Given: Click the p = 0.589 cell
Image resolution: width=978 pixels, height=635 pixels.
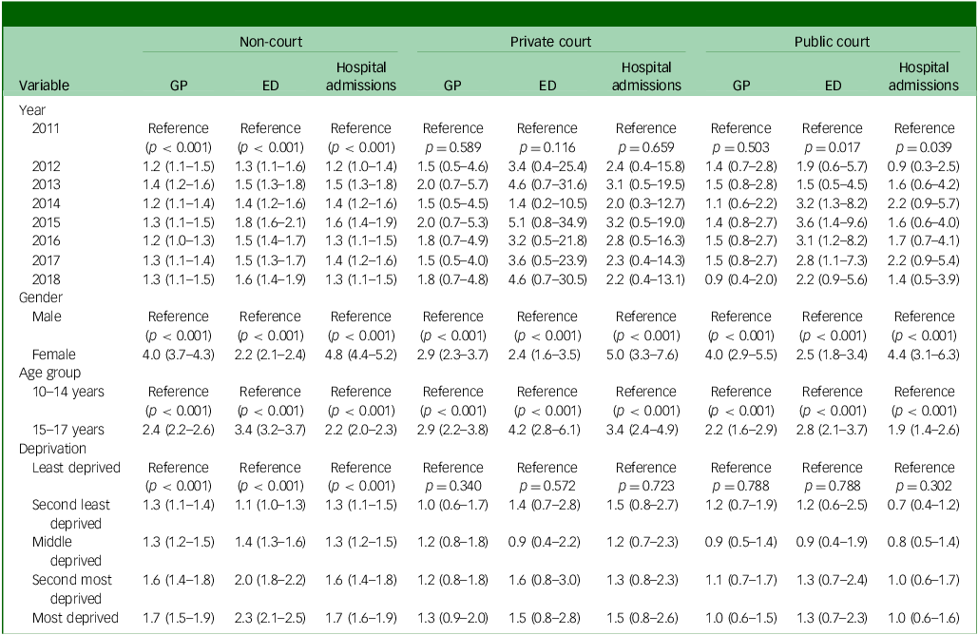Looking at the screenshot, I should point(452,145).
